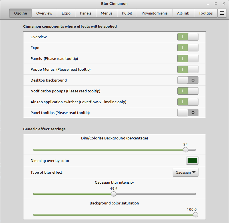Click the 'Panel tooltips (Please read tooltip)' label
The width and height of the screenshot is (229, 223).
click(x=60, y=113)
